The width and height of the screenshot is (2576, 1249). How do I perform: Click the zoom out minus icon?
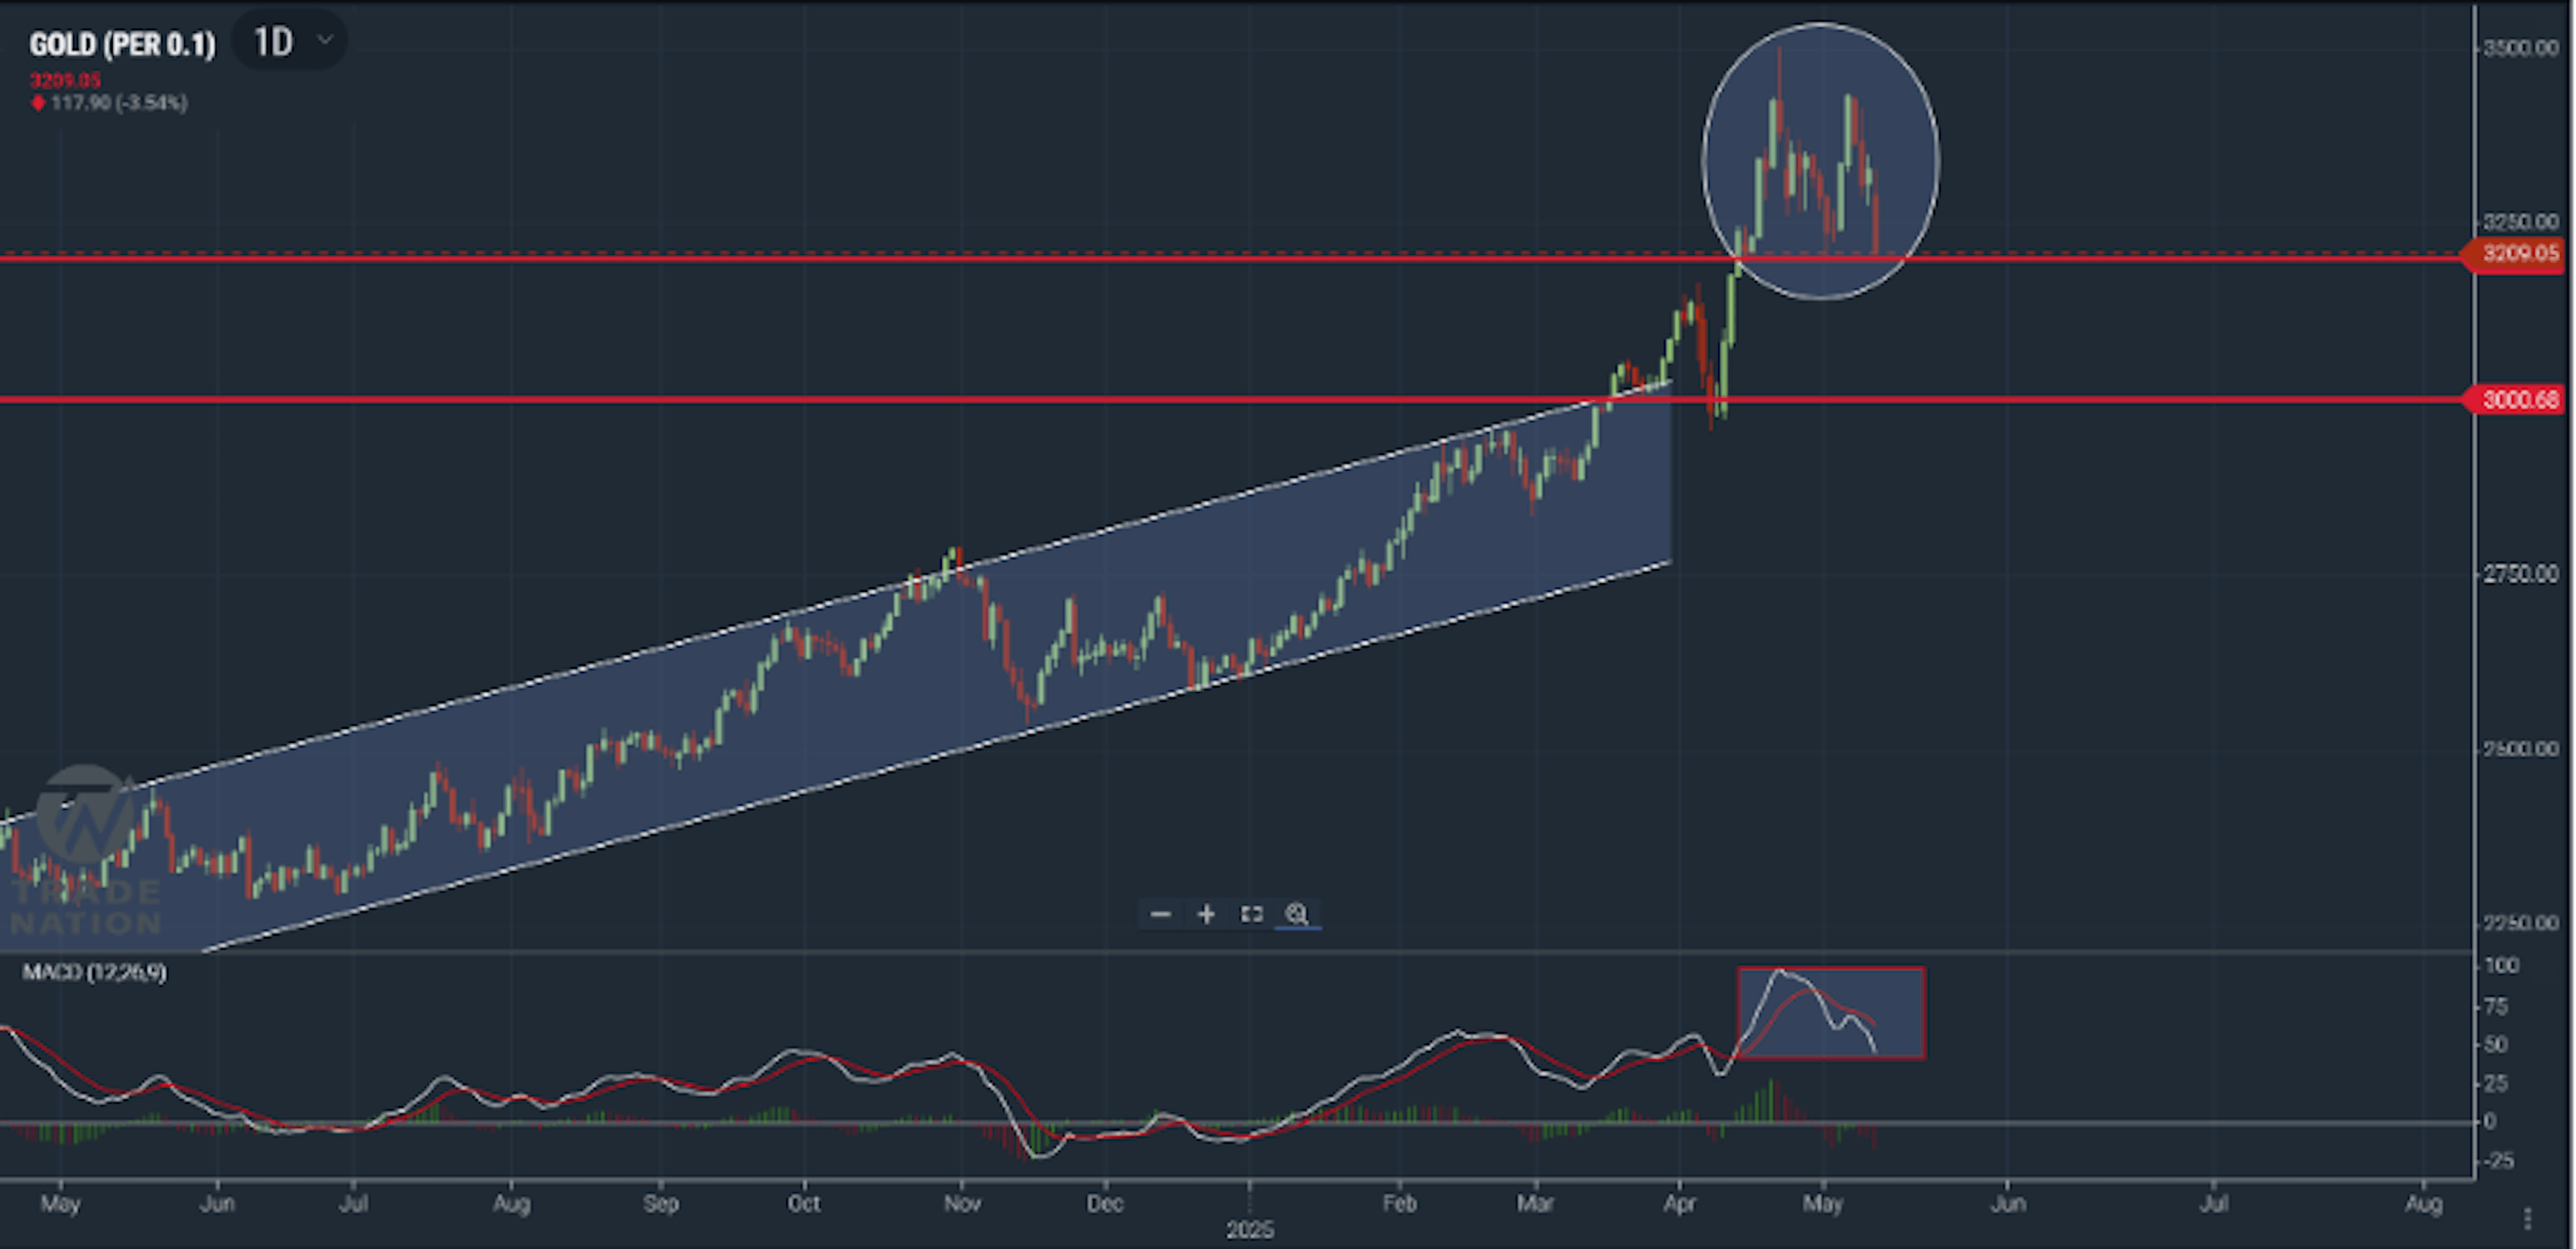(x=1160, y=913)
